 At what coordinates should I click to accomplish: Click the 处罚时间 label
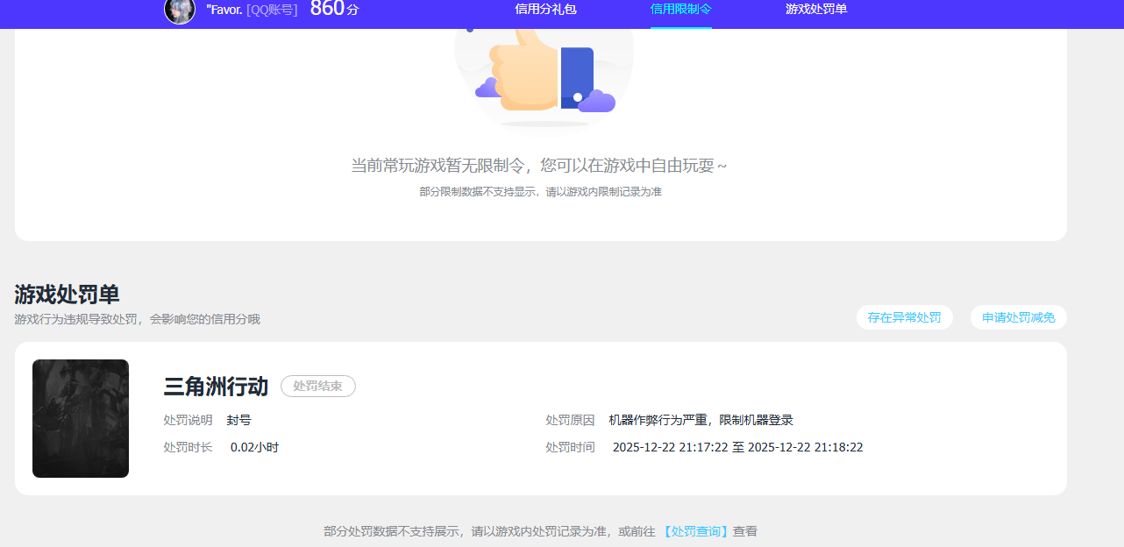570,448
